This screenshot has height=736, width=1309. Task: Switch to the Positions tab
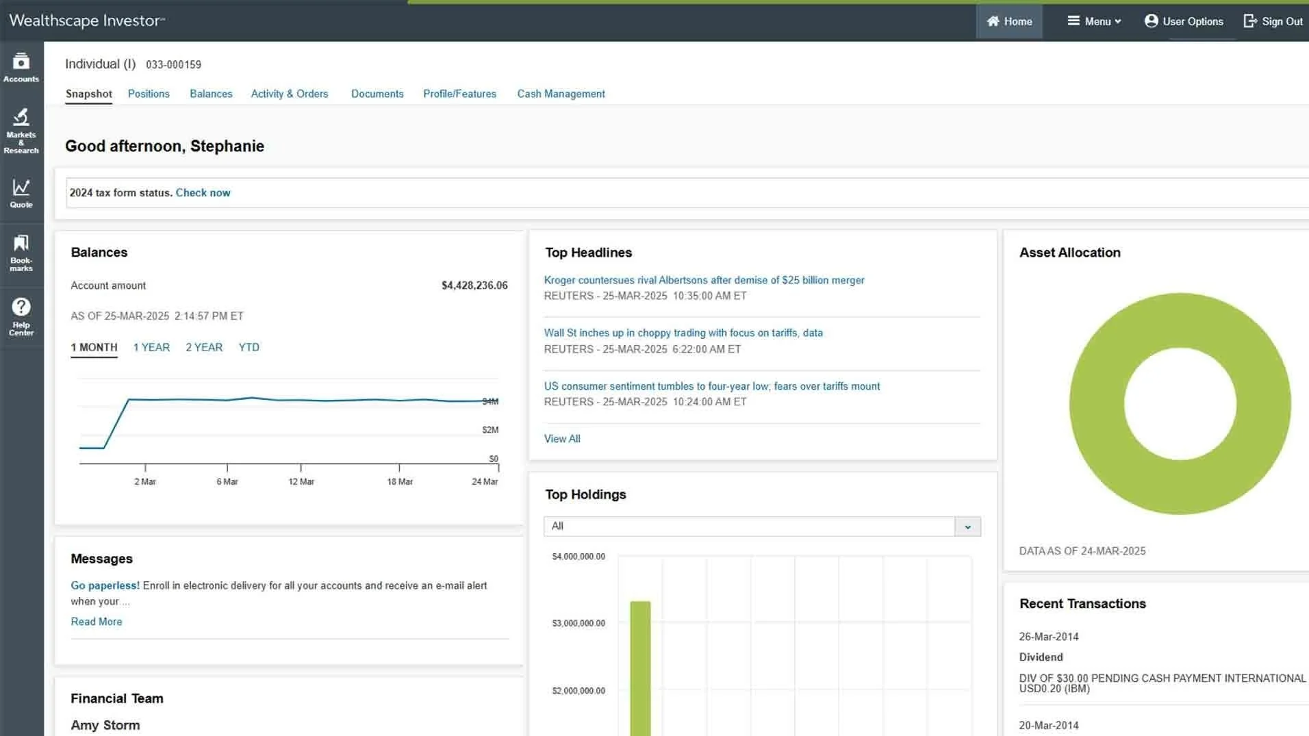point(149,94)
